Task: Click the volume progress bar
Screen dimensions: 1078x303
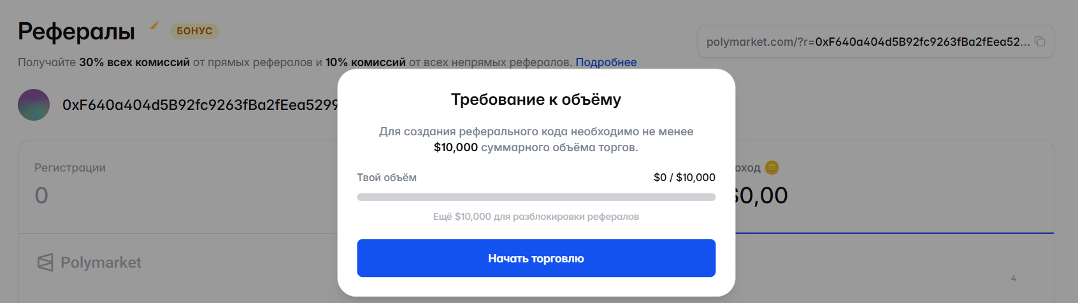Action: (536, 197)
